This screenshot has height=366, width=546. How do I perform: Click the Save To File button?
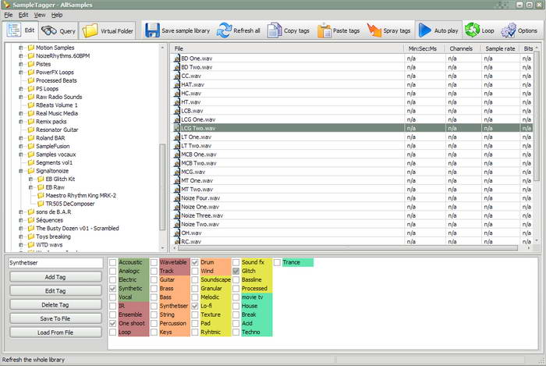pyautogui.click(x=55, y=318)
